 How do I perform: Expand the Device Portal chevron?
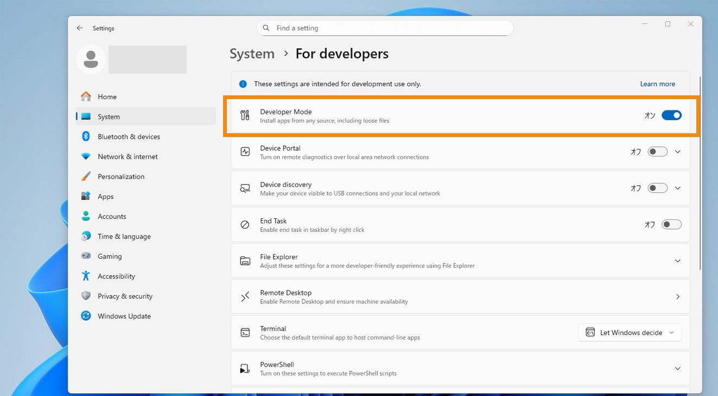[677, 152]
